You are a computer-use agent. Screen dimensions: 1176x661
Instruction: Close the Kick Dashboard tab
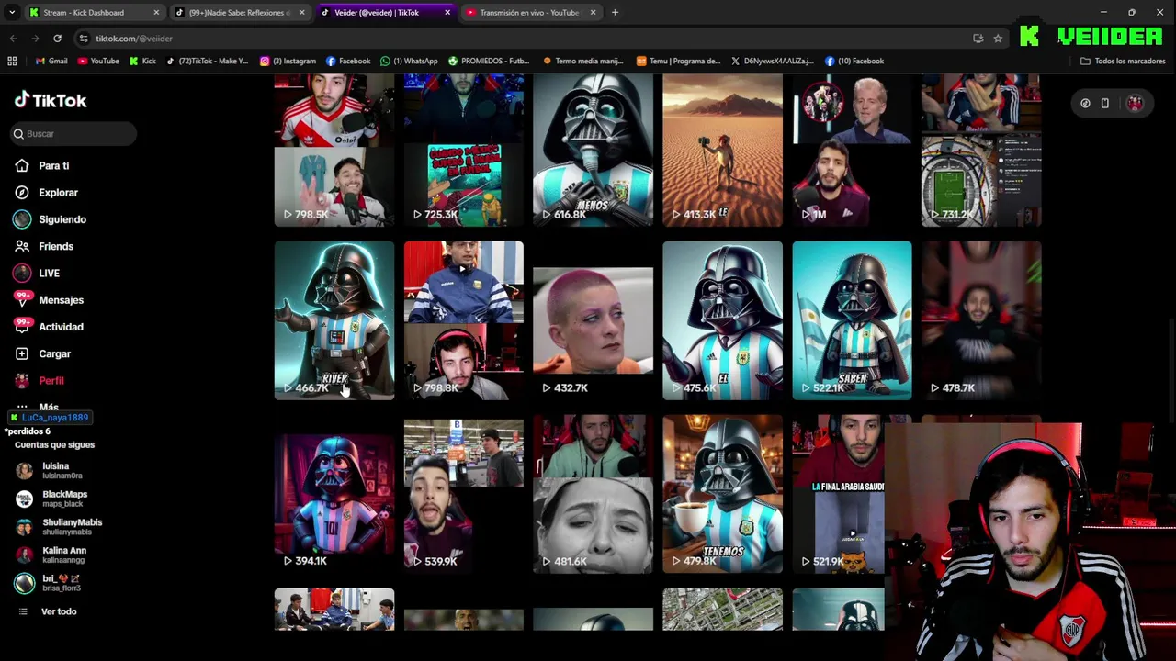[156, 13]
